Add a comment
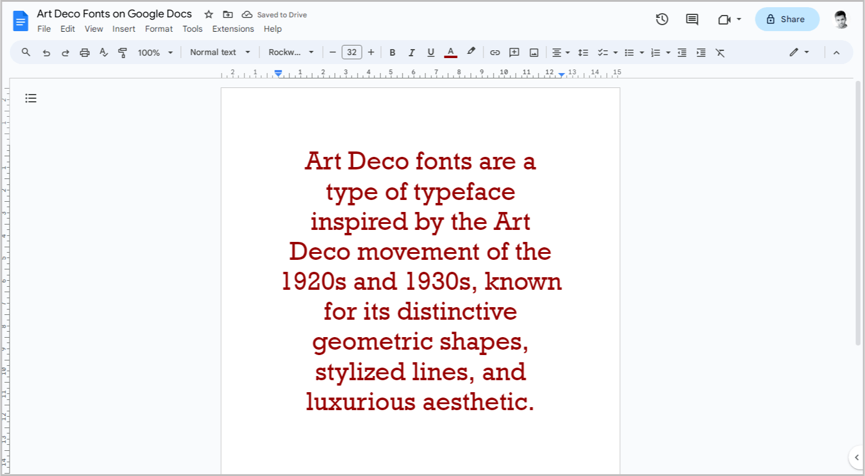The image size is (865, 476). pyautogui.click(x=514, y=52)
